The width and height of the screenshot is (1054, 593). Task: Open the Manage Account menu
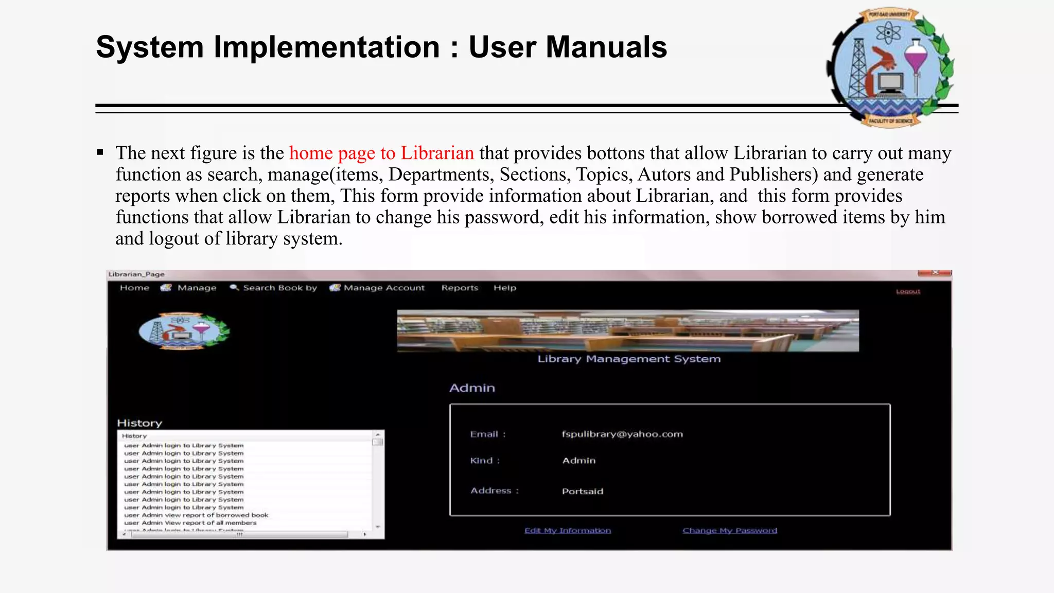384,288
